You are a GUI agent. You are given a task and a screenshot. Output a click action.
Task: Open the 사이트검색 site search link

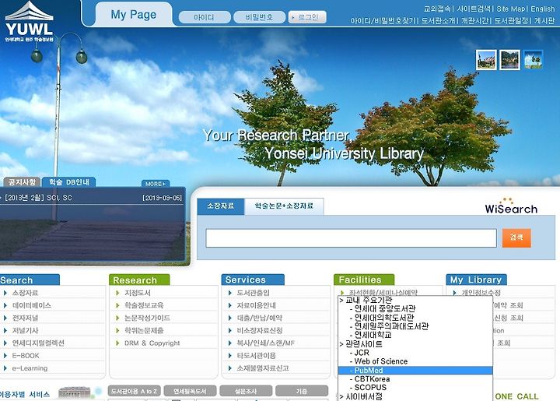474,9
